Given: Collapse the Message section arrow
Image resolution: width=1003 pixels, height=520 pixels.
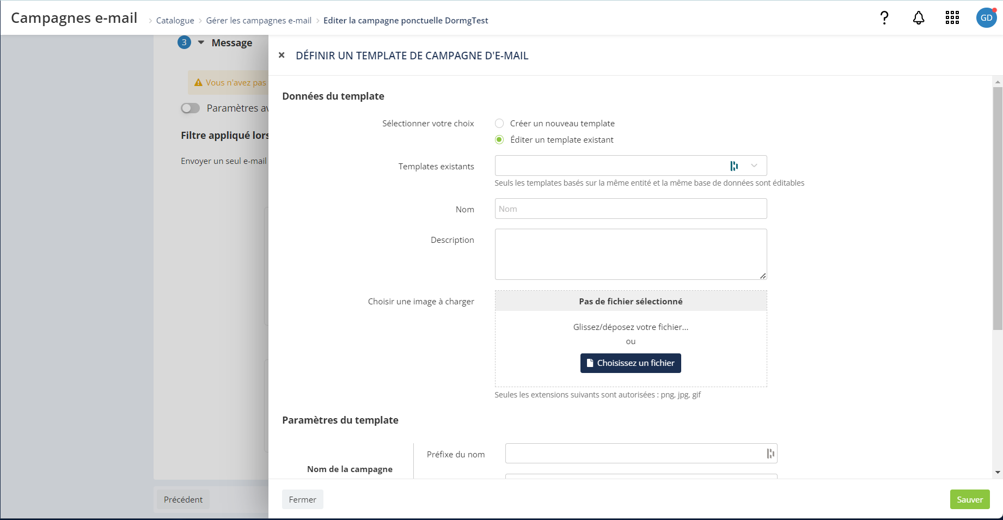Looking at the screenshot, I should click(201, 42).
